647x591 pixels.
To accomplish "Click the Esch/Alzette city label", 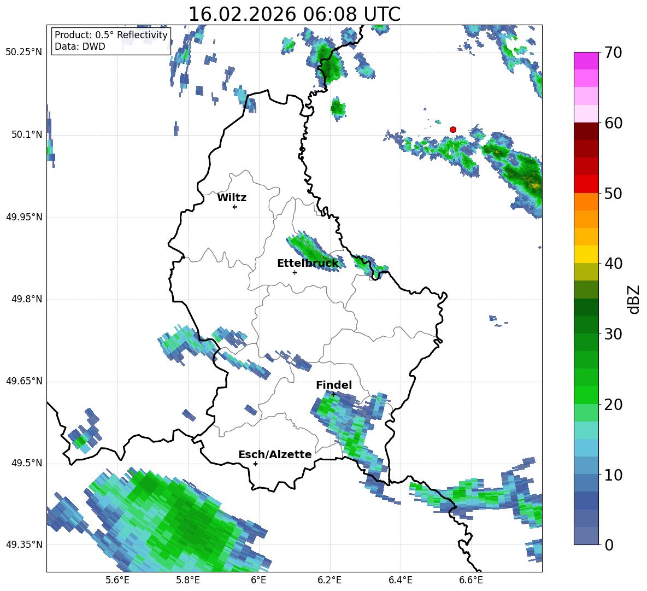I will point(275,454).
